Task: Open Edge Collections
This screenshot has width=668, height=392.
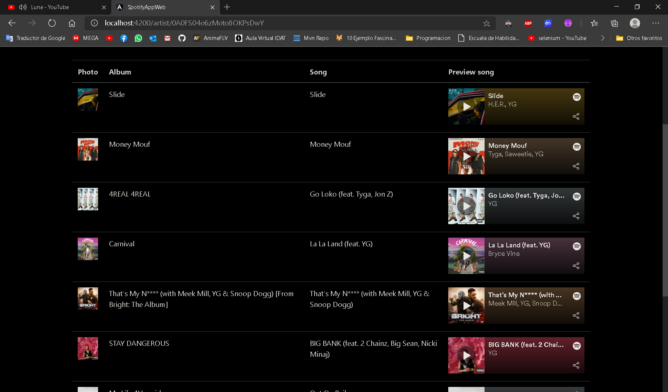Action: point(614,23)
